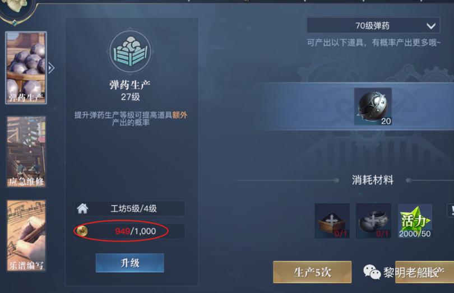Click the dropdown chevron next to 70级弹药
The height and width of the screenshot is (293, 454).
click(431, 26)
